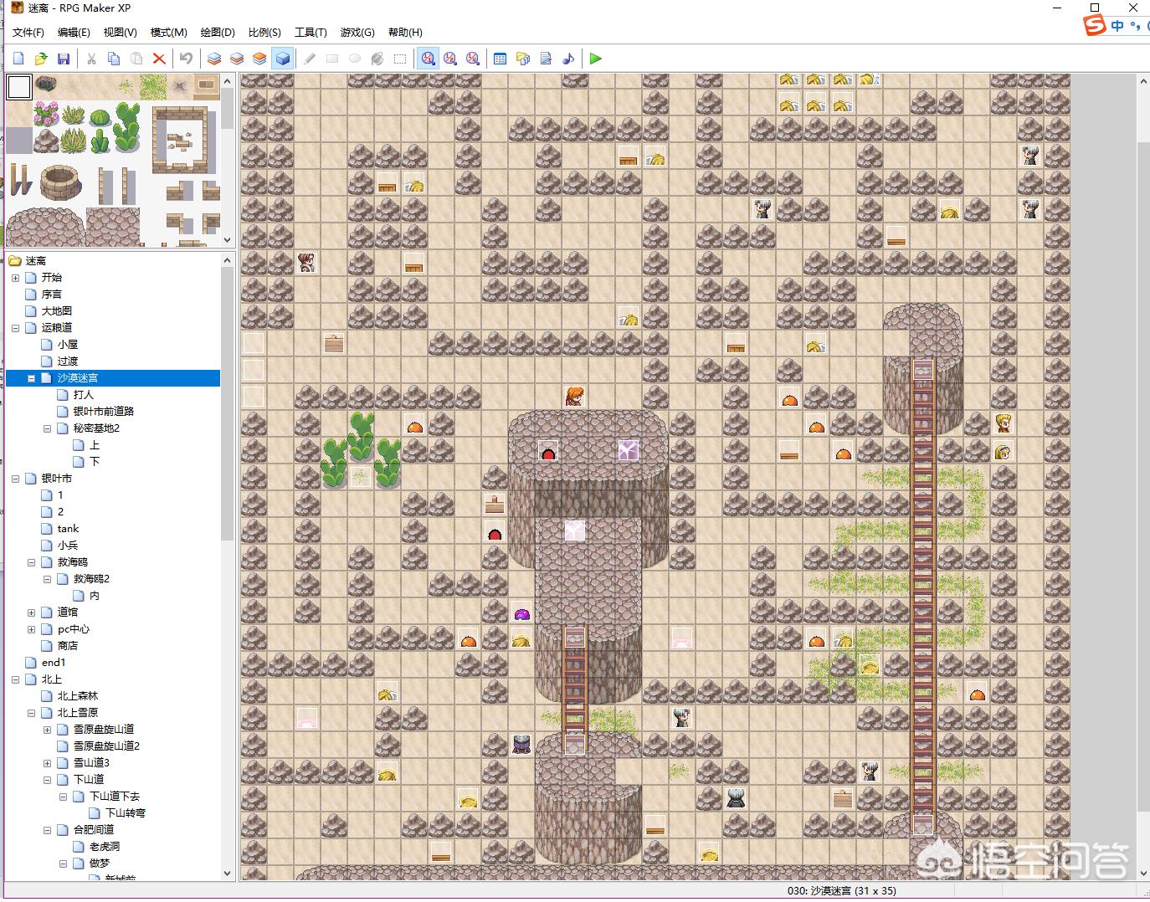Collapse the 运粮道 map branch
The width and height of the screenshot is (1150, 902).
coord(15,328)
